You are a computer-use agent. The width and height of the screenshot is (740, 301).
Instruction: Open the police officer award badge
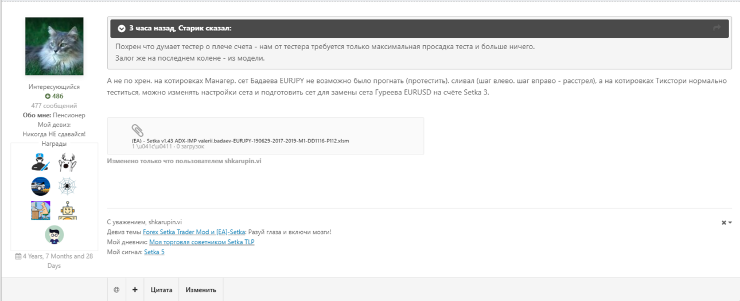(40, 163)
